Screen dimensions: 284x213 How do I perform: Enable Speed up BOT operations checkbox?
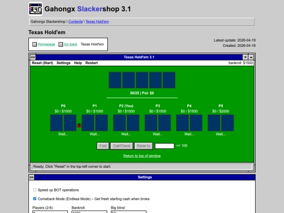tap(35, 190)
